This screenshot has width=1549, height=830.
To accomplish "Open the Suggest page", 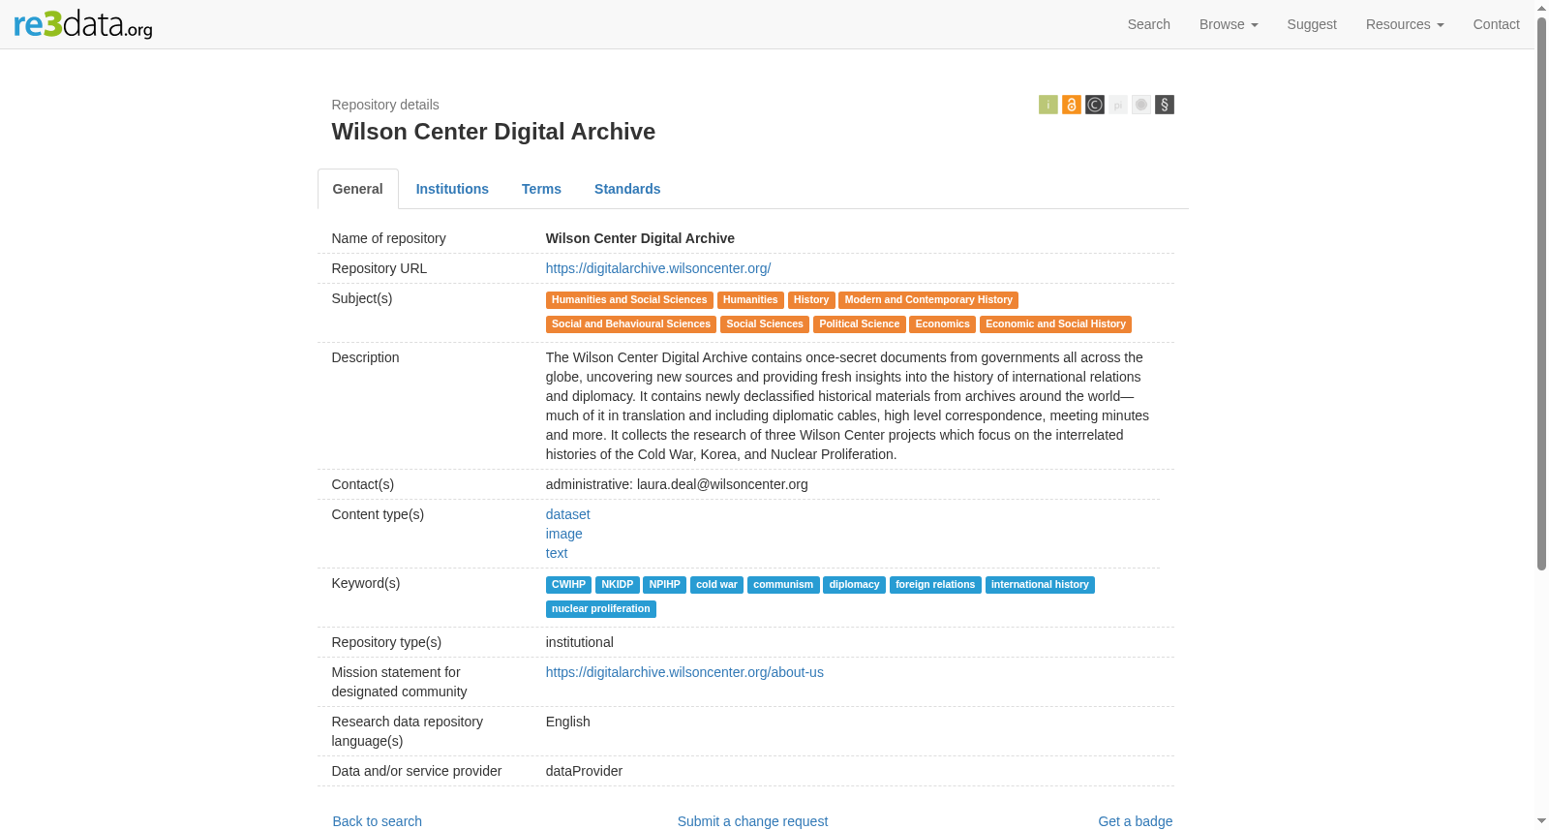I will tap(1312, 24).
